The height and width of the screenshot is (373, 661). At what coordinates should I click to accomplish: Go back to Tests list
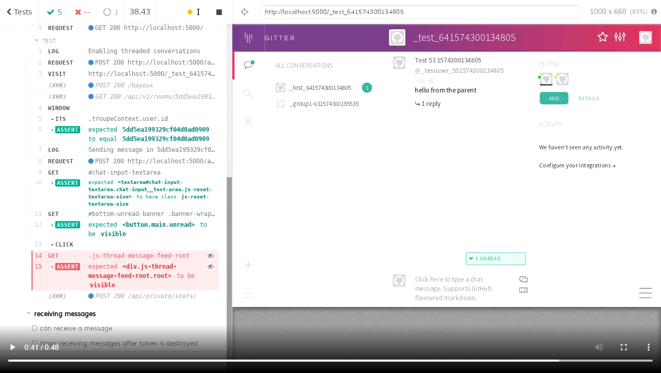19,12
